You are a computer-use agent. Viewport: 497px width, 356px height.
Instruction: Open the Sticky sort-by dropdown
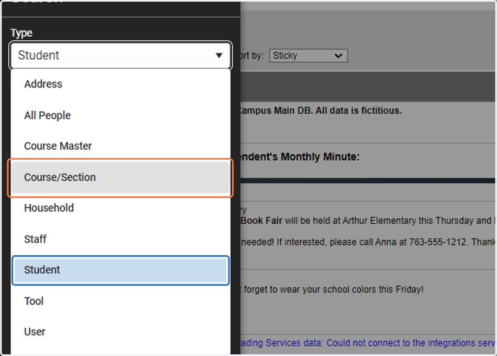point(309,56)
